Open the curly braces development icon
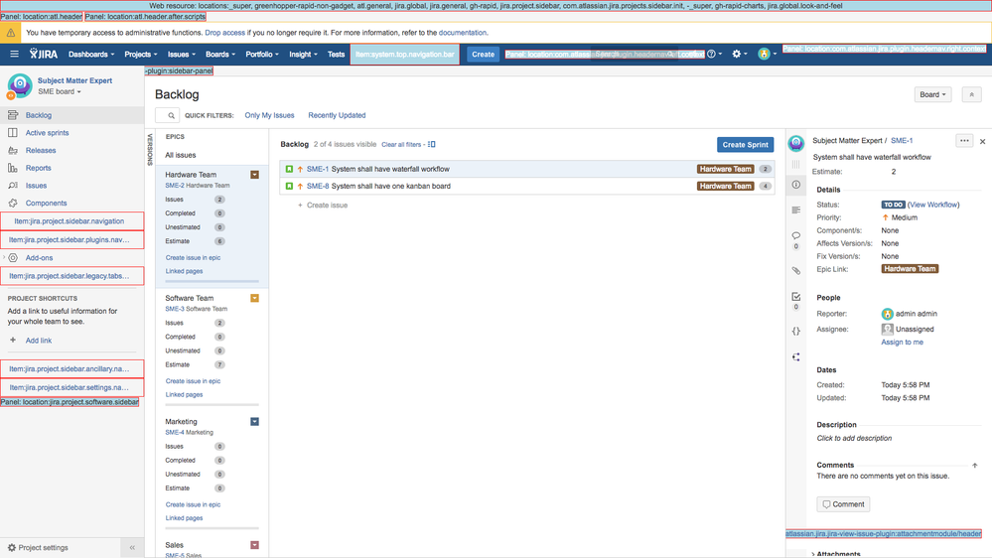Viewport: 992px width, 558px height. (795, 331)
